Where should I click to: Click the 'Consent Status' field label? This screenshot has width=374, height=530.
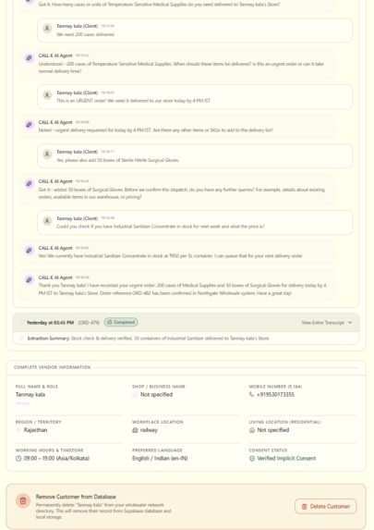268,450
